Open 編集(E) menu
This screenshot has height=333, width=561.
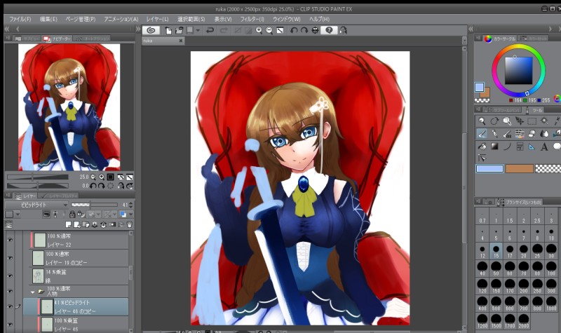tap(48, 19)
